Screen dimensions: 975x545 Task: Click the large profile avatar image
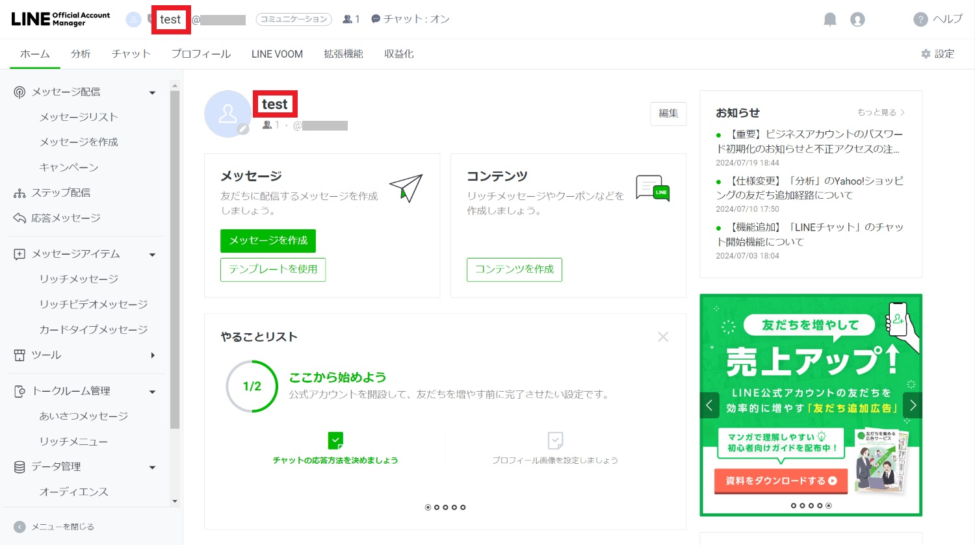point(227,114)
